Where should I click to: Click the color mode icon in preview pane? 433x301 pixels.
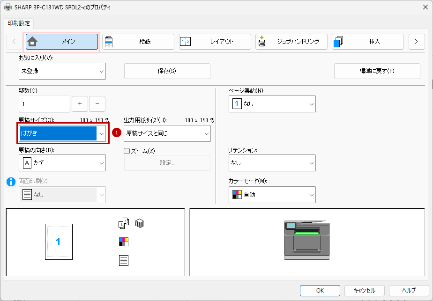[x=124, y=242]
